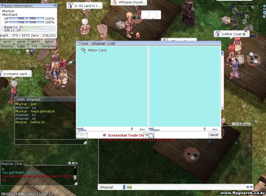Screen dimensions: 266x196
Task: Click the Base Lv. experience bar
Action: click(37, 27)
